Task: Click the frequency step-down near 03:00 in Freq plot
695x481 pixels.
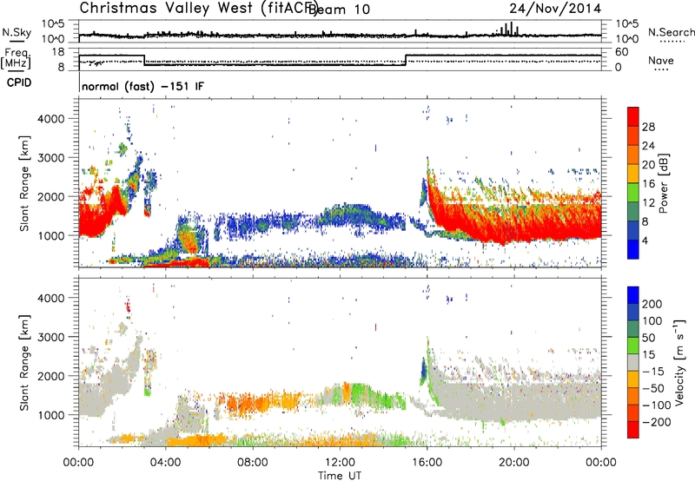Action: pos(144,60)
